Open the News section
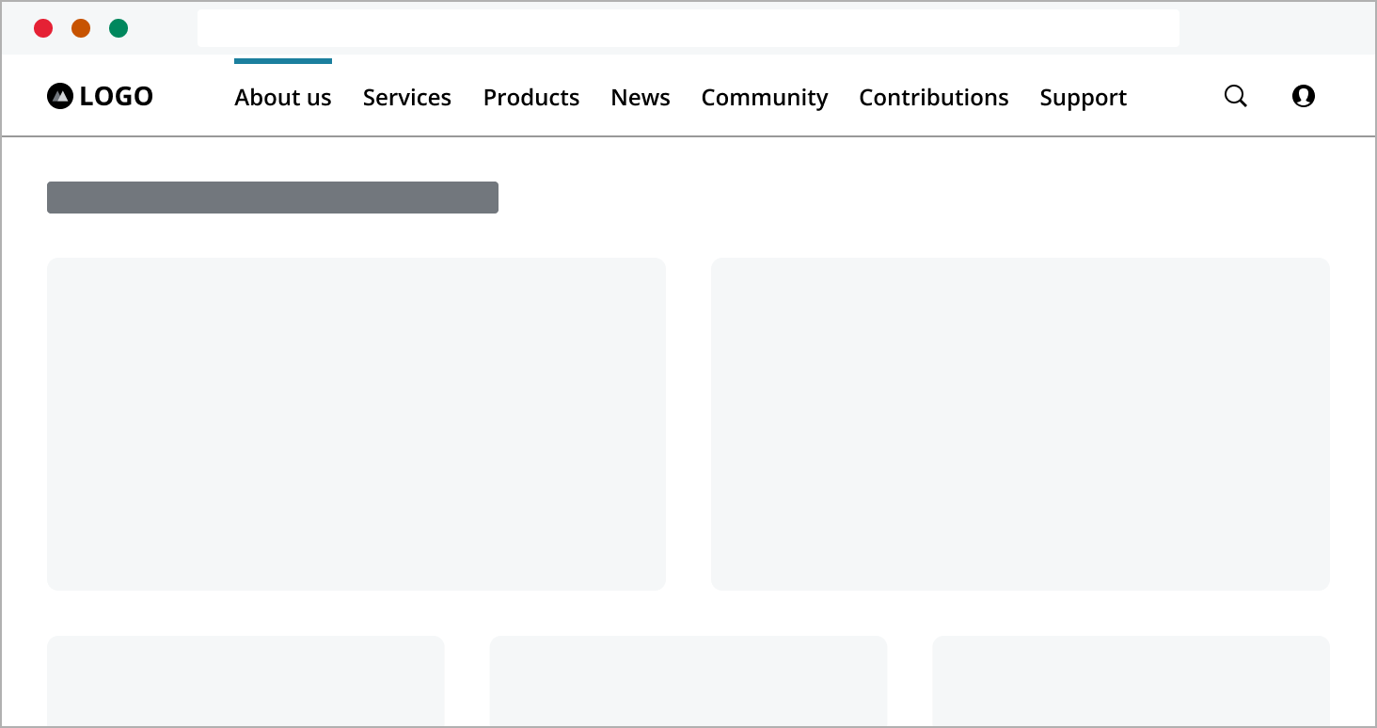The height and width of the screenshot is (728, 1377). coord(640,97)
